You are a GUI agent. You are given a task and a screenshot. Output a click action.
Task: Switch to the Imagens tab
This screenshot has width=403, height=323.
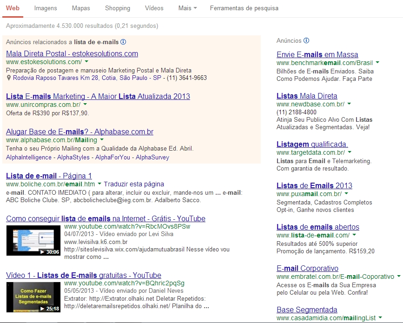[46, 8]
